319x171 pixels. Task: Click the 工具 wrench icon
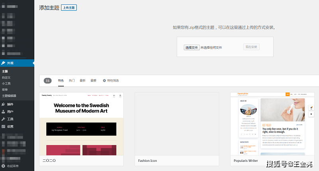pos(3,119)
